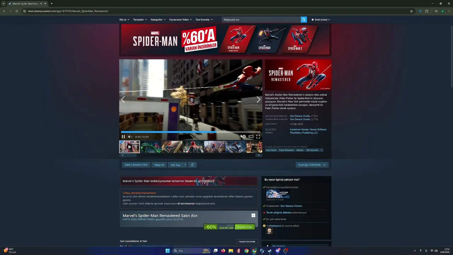Click the thumbnail strip scrollbar handle
The width and height of the screenshot is (453, 255).
point(131,155)
